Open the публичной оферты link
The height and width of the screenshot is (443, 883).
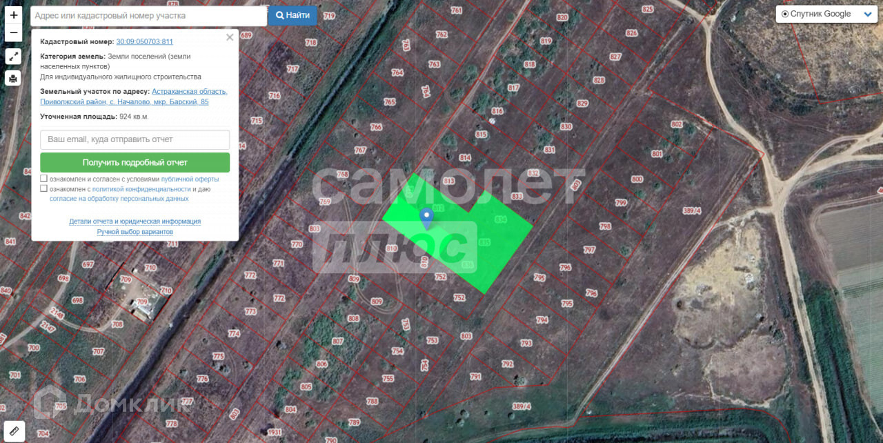190,179
